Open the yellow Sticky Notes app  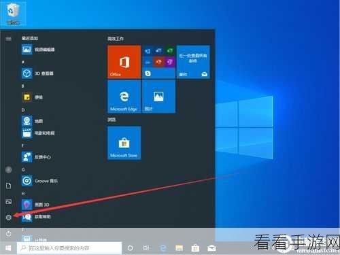32,97
